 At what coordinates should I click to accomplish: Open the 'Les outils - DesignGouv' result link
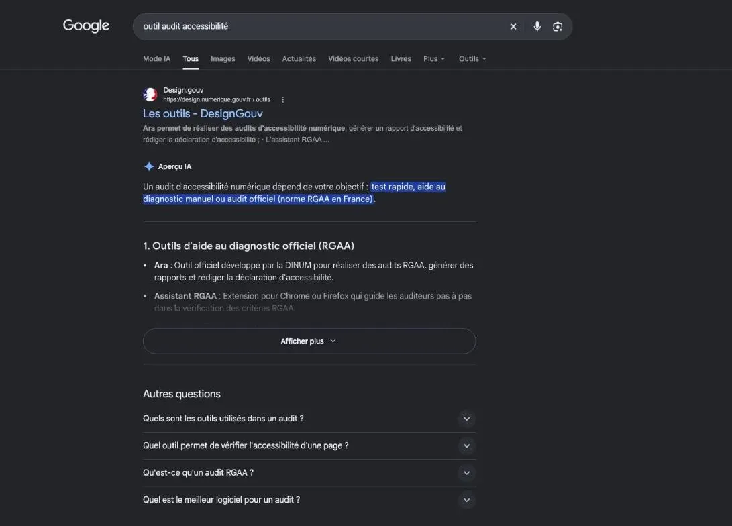point(203,113)
